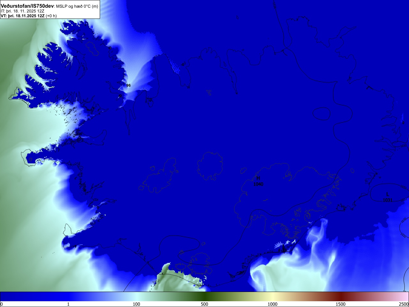This screenshot has width=409, height=307.
Task: Click the colorbar tick label 1000
Action: click(x=273, y=304)
